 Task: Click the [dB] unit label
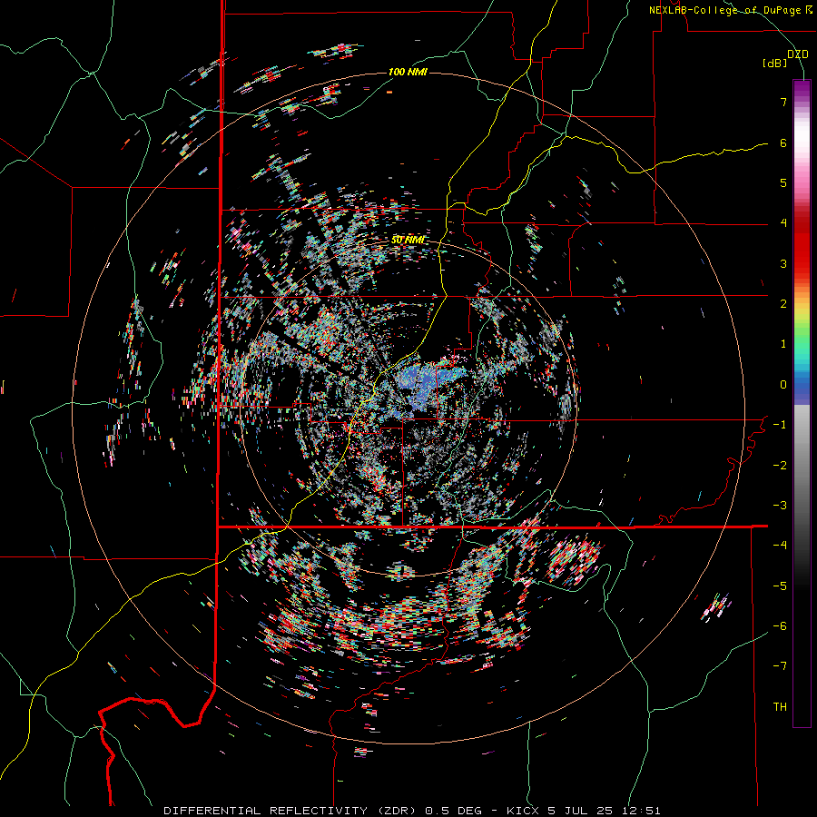click(775, 64)
